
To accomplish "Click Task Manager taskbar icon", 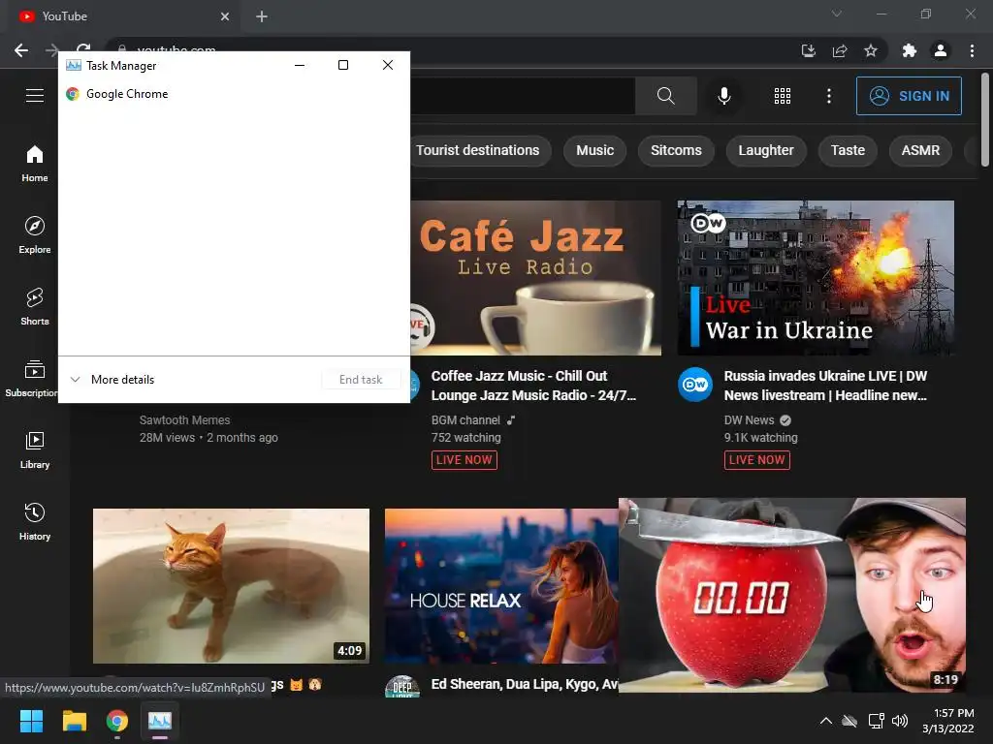I will [160, 721].
